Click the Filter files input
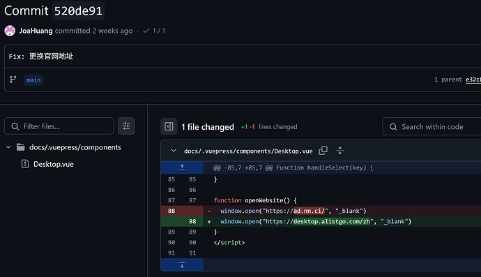The height and width of the screenshot is (277, 481). [x=59, y=126]
